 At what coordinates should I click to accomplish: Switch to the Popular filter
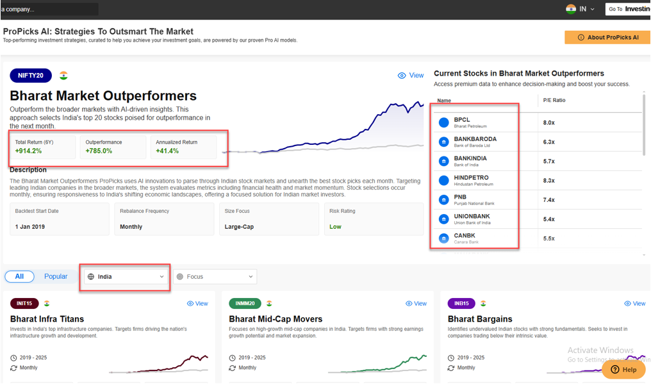[56, 276]
